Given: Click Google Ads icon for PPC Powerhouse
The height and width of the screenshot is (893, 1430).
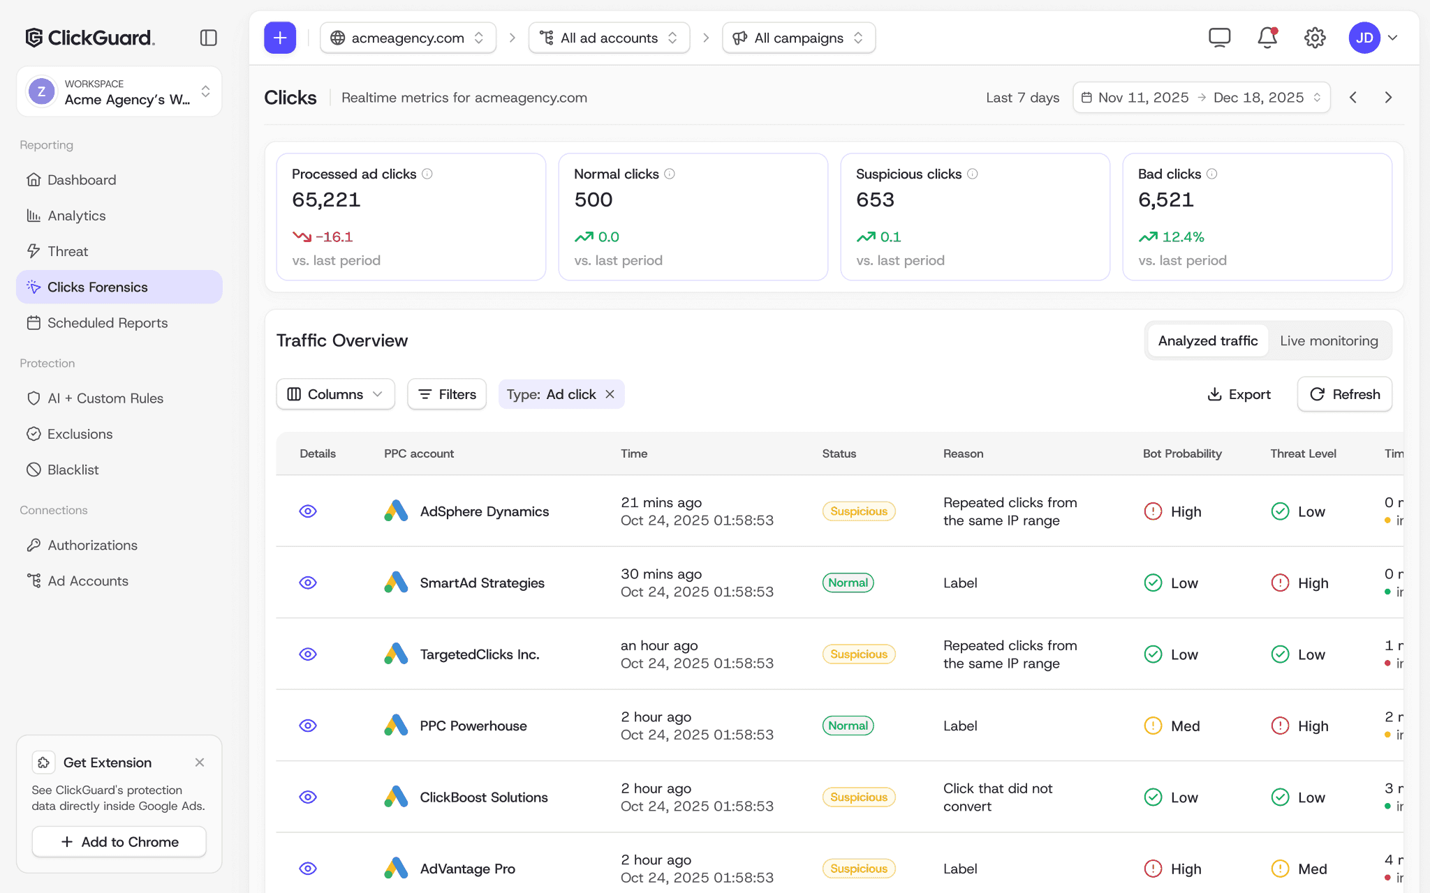Looking at the screenshot, I should (396, 726).
